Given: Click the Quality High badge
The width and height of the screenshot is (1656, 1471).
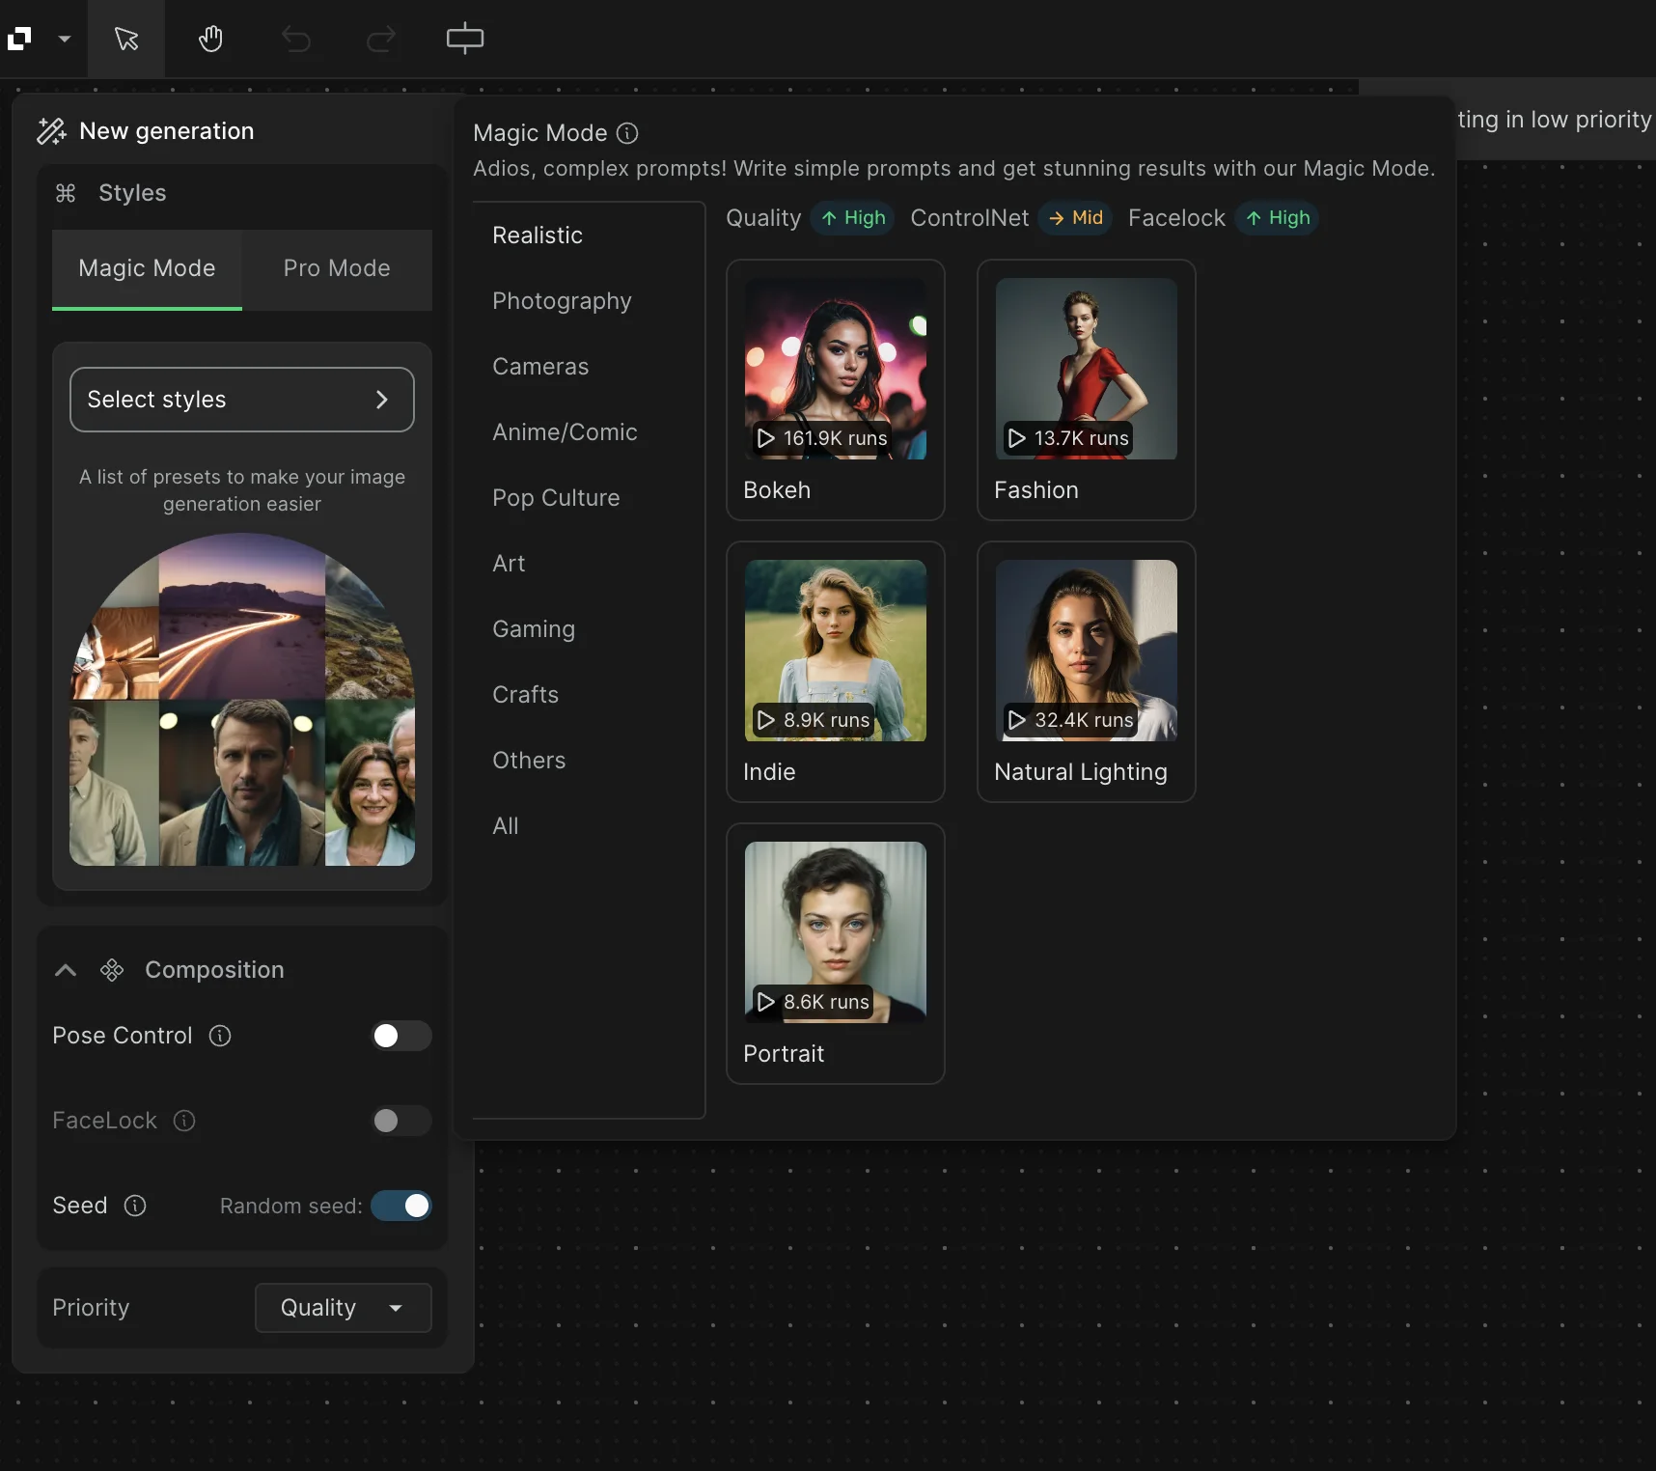Looking at the screenshot, I should (x=853, y=218).
